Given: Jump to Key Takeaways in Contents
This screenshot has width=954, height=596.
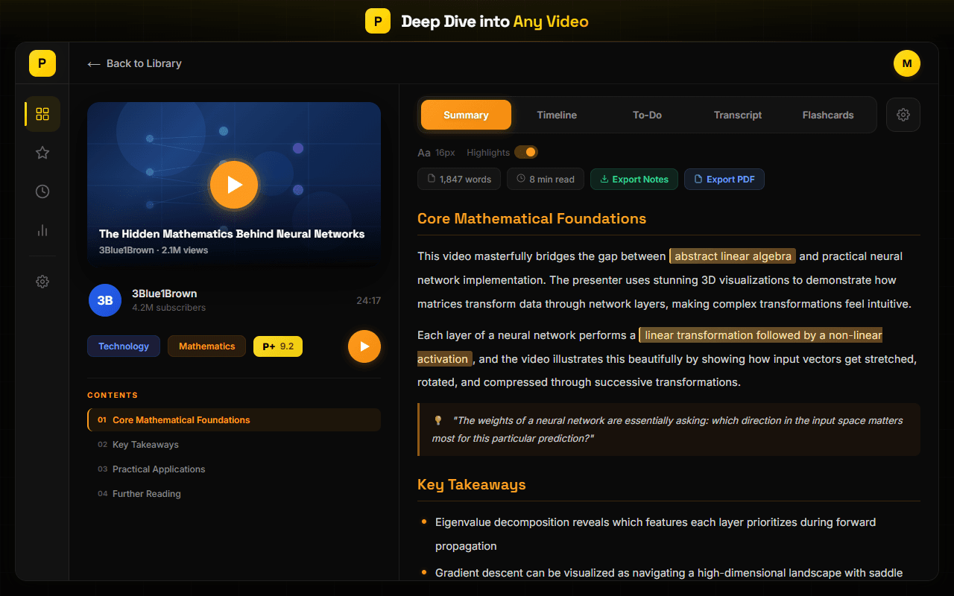Looking at the screenshot, I should 145,444.
